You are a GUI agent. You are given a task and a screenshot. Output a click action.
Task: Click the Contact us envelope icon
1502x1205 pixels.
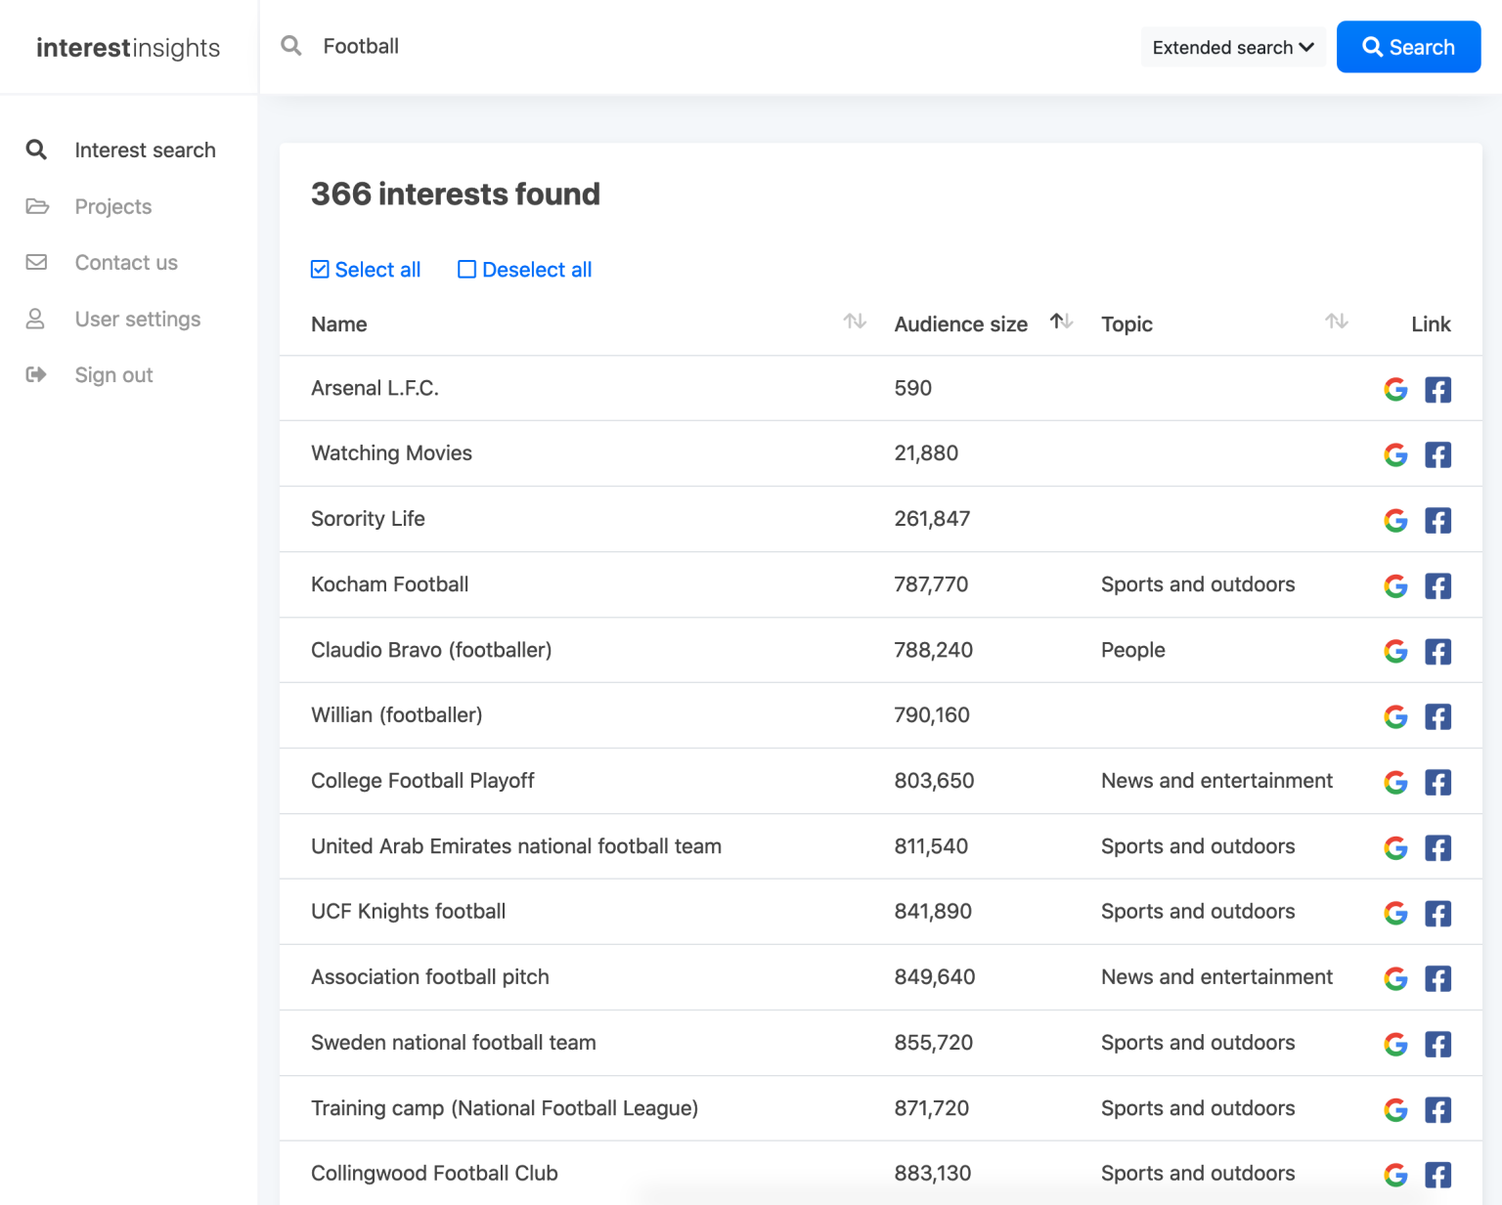point(36,262)
